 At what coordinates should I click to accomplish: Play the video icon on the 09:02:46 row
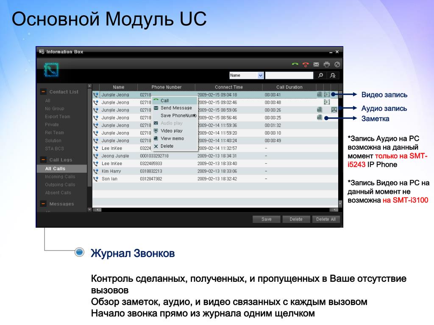coord(327,102)
